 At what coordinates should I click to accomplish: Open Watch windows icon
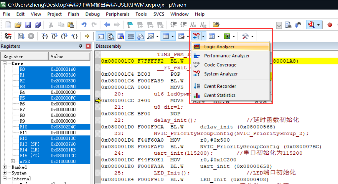pyautogui.click(x=150, y=36)
